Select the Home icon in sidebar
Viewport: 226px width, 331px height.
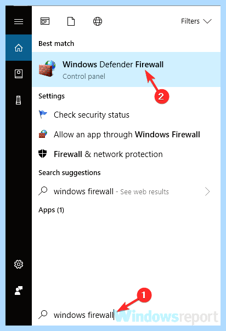point(19,48)
